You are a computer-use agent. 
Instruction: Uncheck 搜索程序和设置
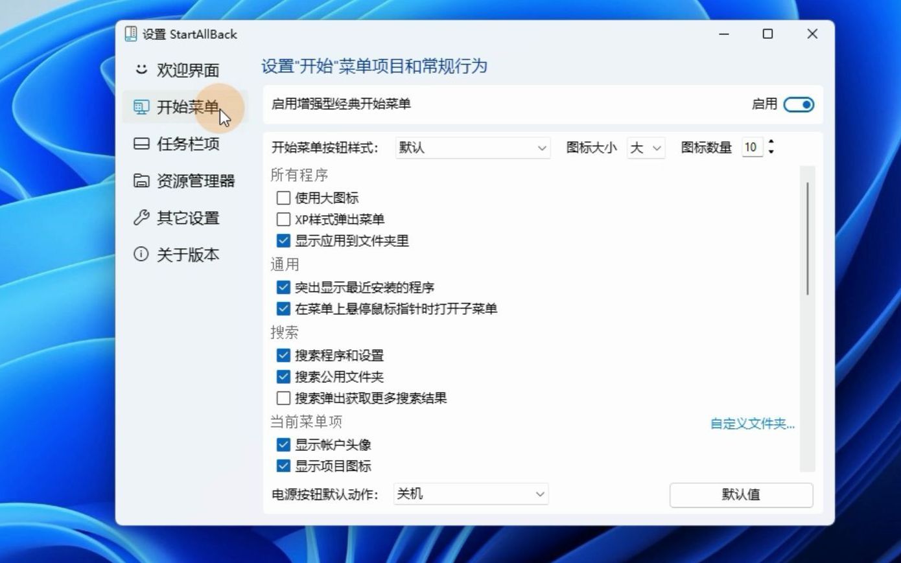[283, 355]
